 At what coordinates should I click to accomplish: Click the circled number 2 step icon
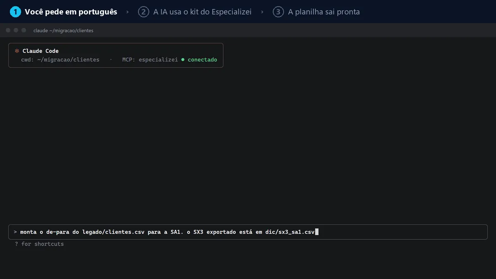click(x=143, y=12)
